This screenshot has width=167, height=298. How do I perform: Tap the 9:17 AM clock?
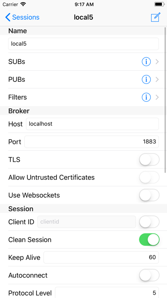[84, 4]
